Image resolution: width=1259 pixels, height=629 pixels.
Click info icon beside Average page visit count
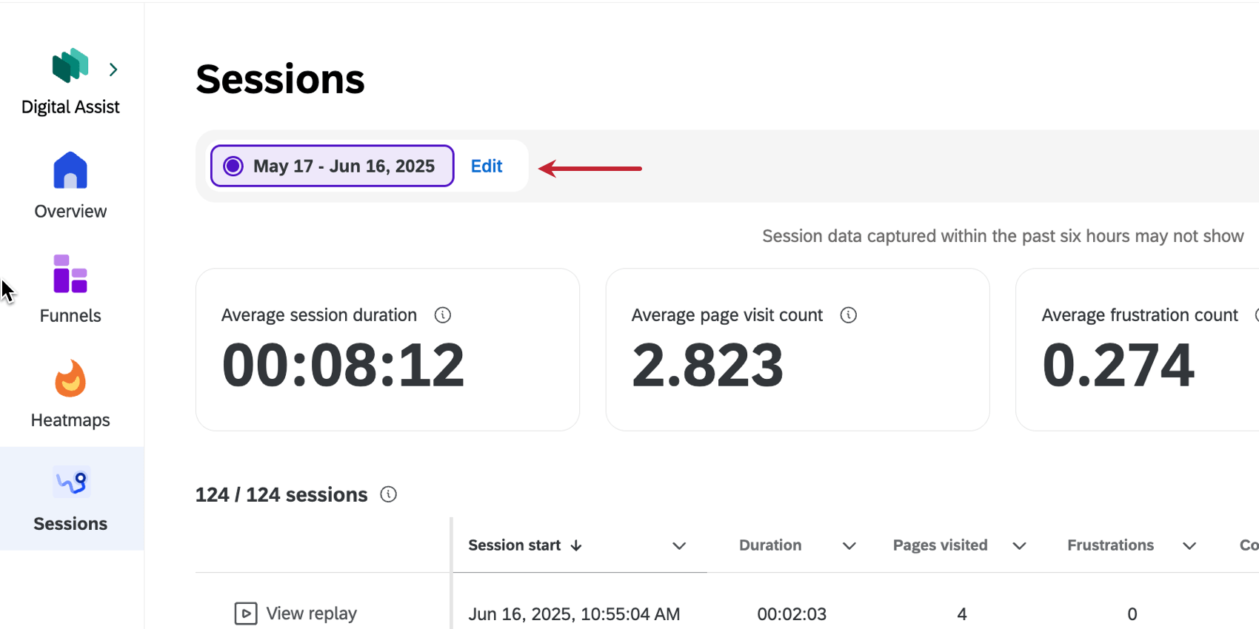[849, 315]
